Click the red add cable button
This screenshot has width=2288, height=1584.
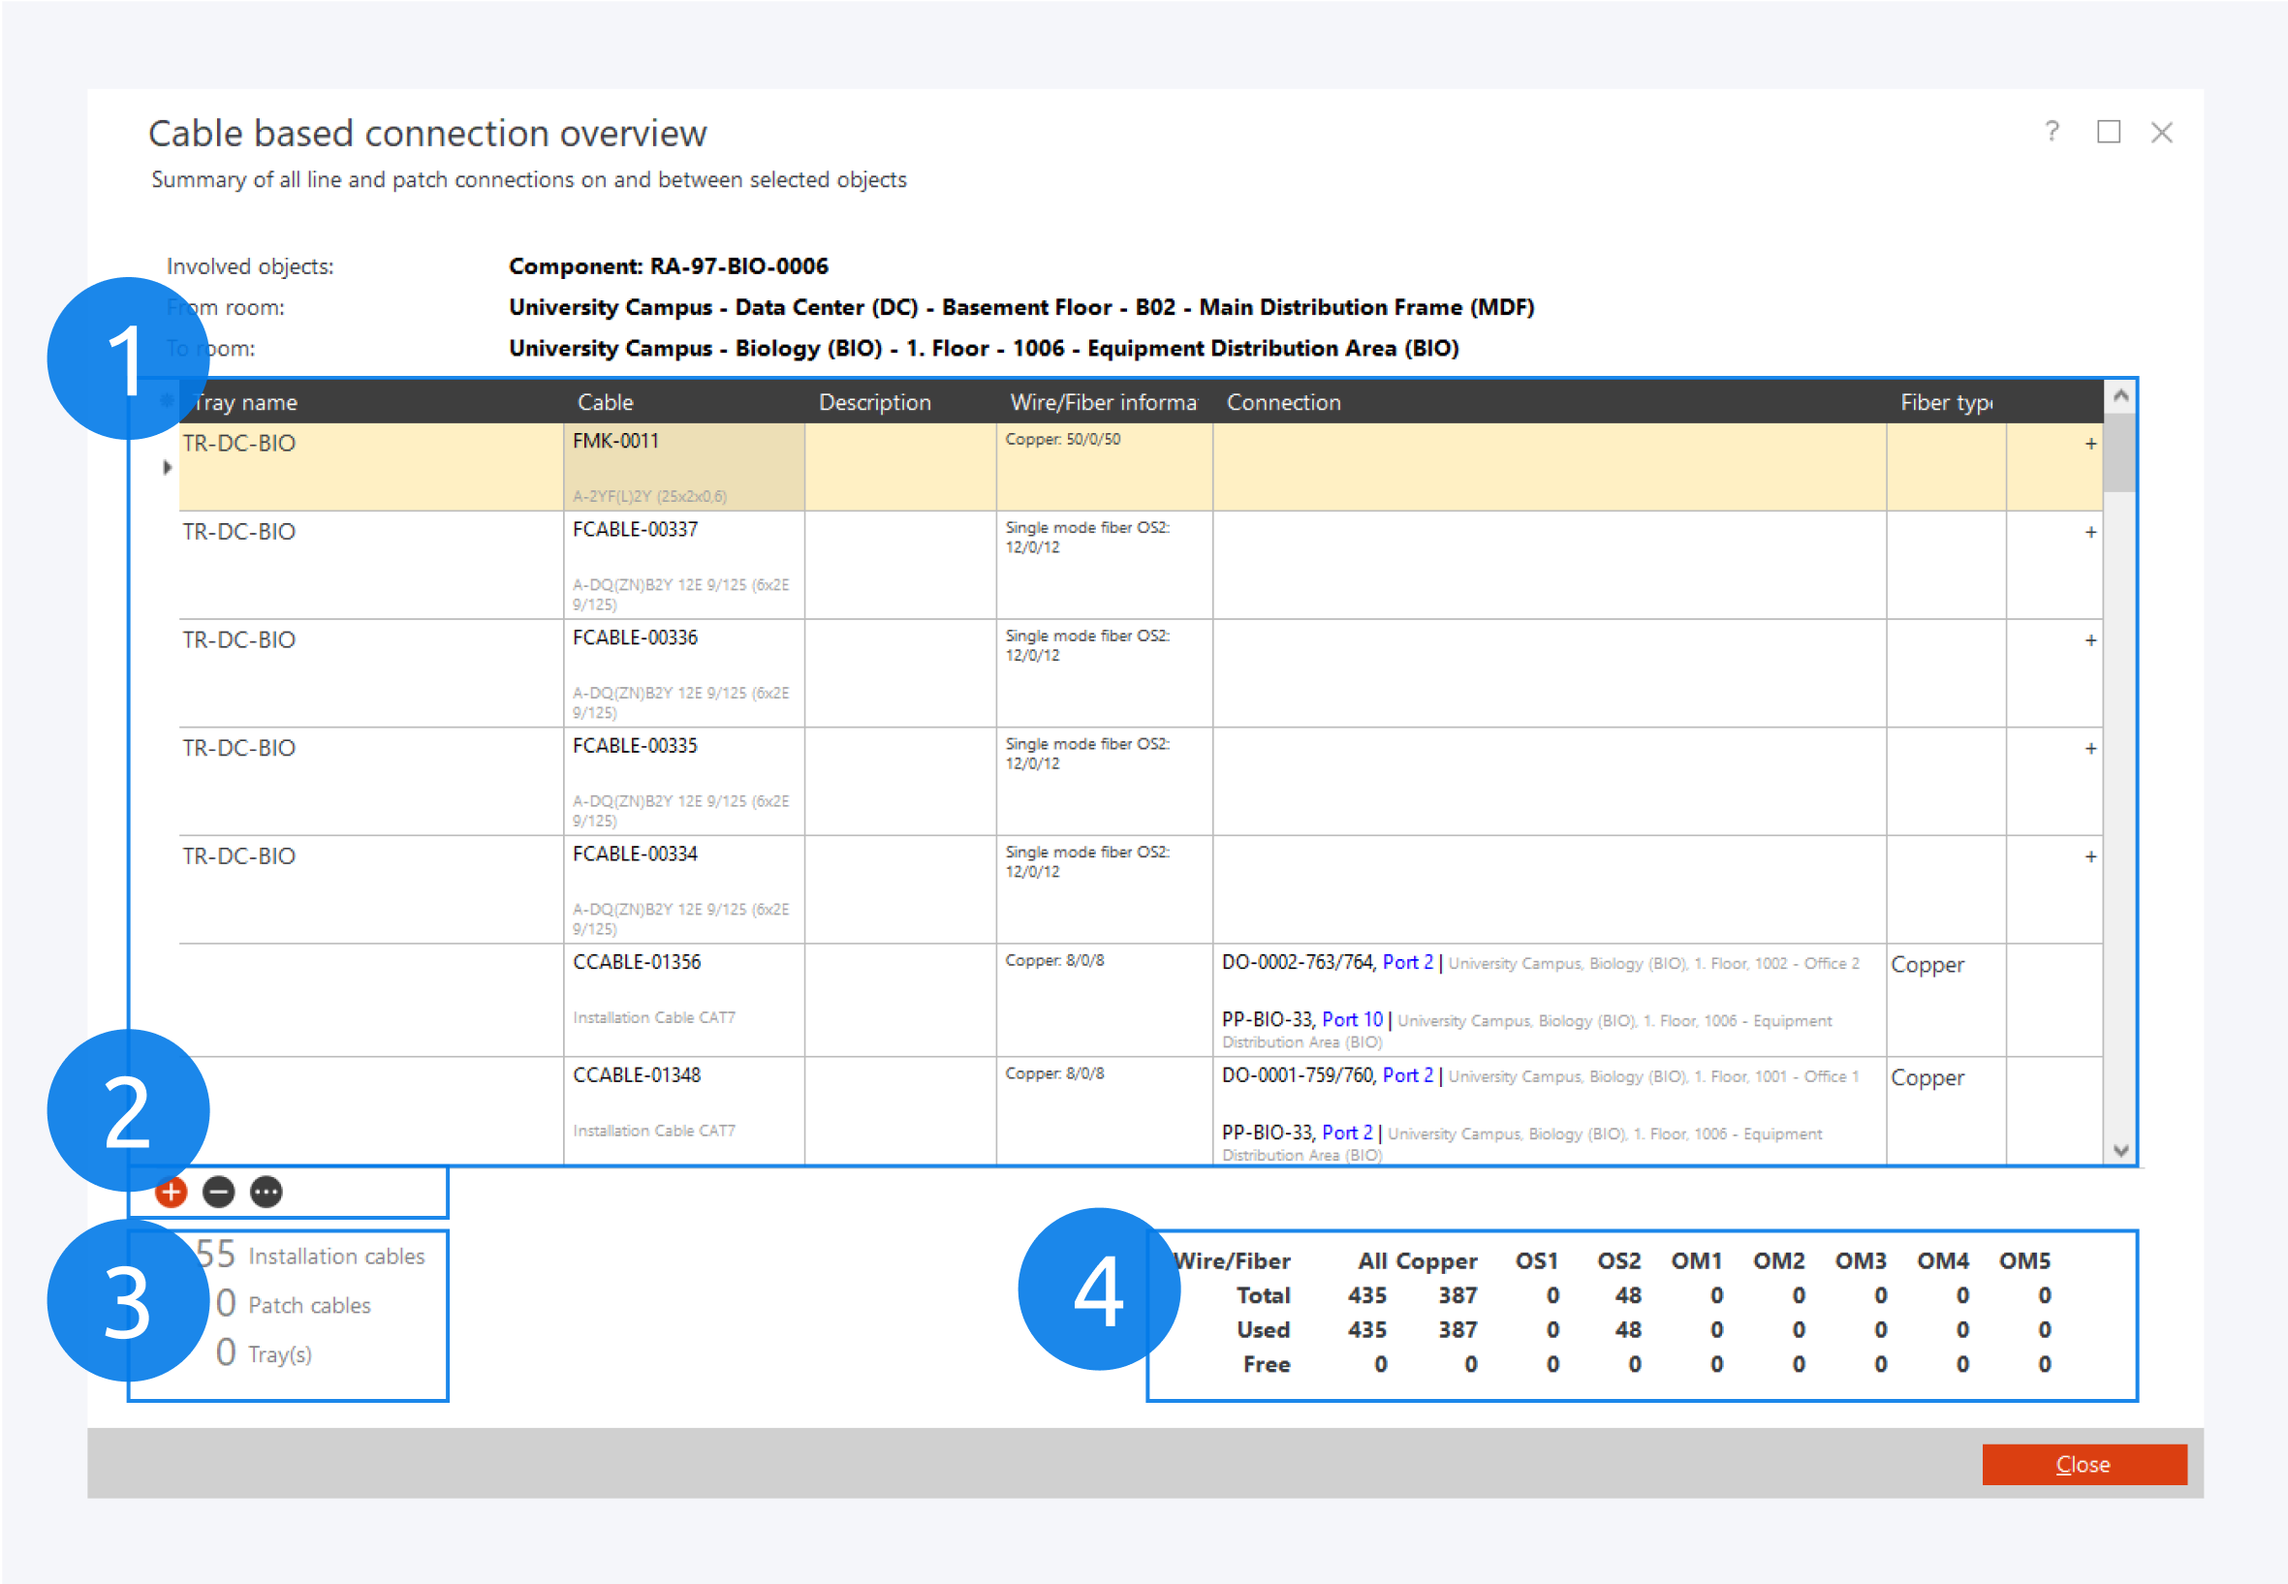[171, 1191]
